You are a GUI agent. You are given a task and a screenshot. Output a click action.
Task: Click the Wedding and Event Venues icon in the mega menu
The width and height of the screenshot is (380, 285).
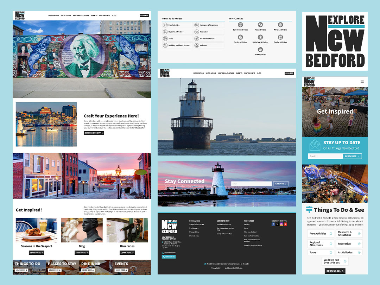pyautogui.click(x=165, y=45)
